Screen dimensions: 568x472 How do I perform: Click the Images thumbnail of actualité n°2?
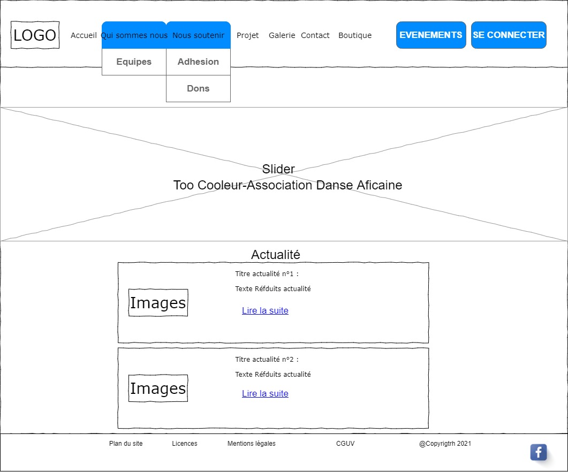[x=158, y=389]
